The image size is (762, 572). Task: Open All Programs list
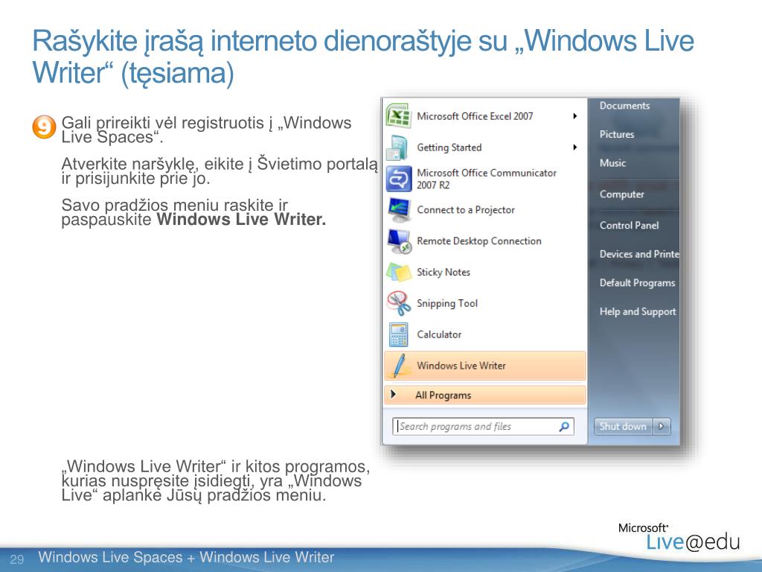(485, 395)
